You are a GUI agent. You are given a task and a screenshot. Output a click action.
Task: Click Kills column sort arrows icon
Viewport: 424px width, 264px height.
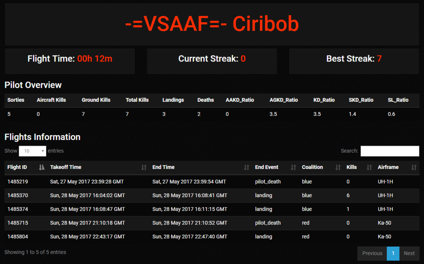click(369, 167)
